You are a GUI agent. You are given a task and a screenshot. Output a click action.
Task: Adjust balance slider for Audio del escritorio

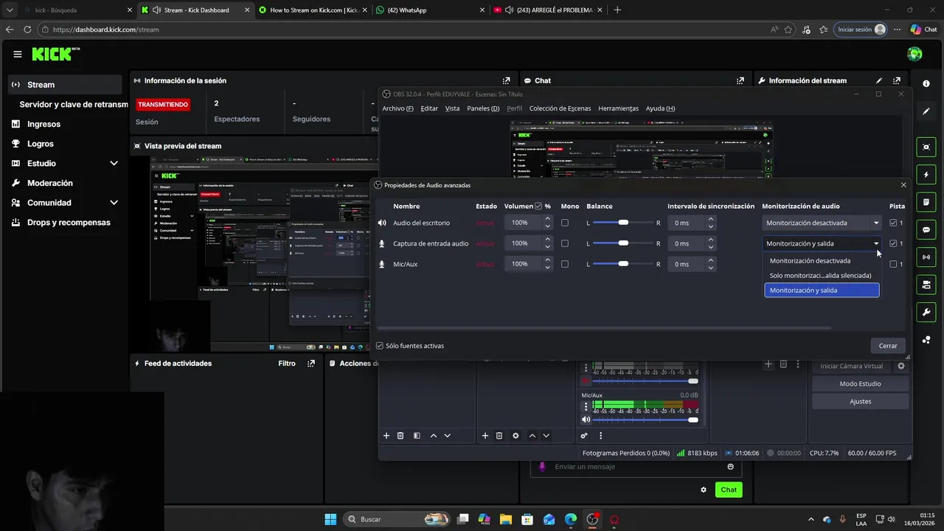[x=623, y=223]
